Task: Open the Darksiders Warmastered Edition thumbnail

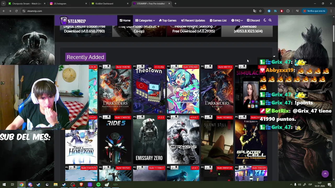Action: pos(115,89)
